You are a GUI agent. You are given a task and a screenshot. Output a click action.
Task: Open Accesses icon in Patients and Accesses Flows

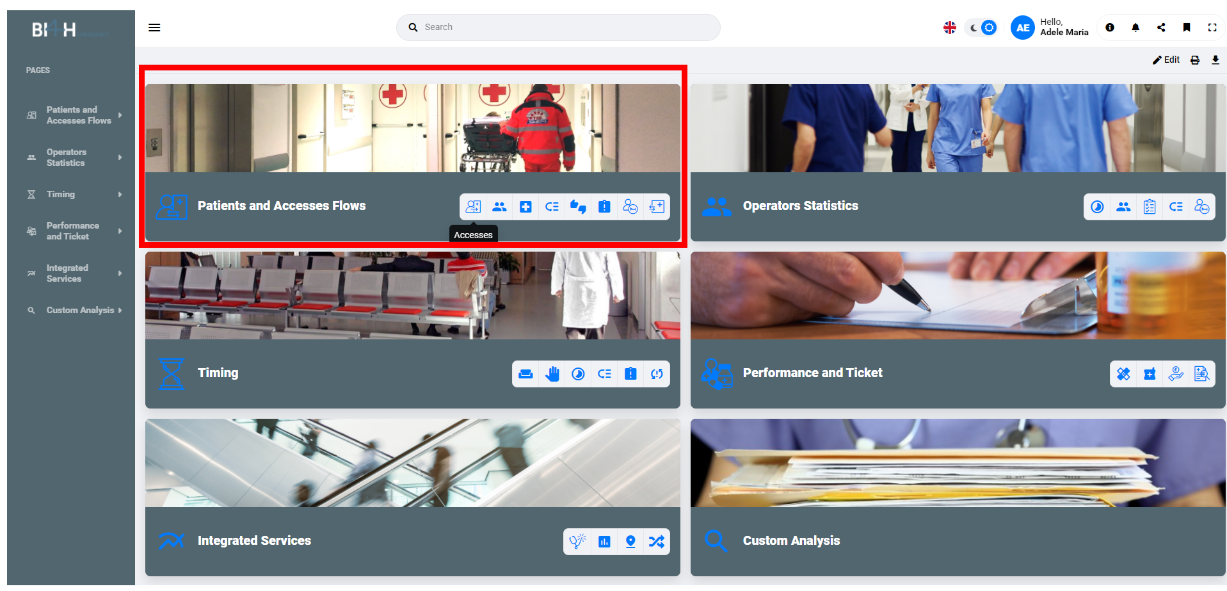point(473,207)
